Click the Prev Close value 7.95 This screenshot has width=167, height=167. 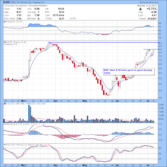coord(19,18)
